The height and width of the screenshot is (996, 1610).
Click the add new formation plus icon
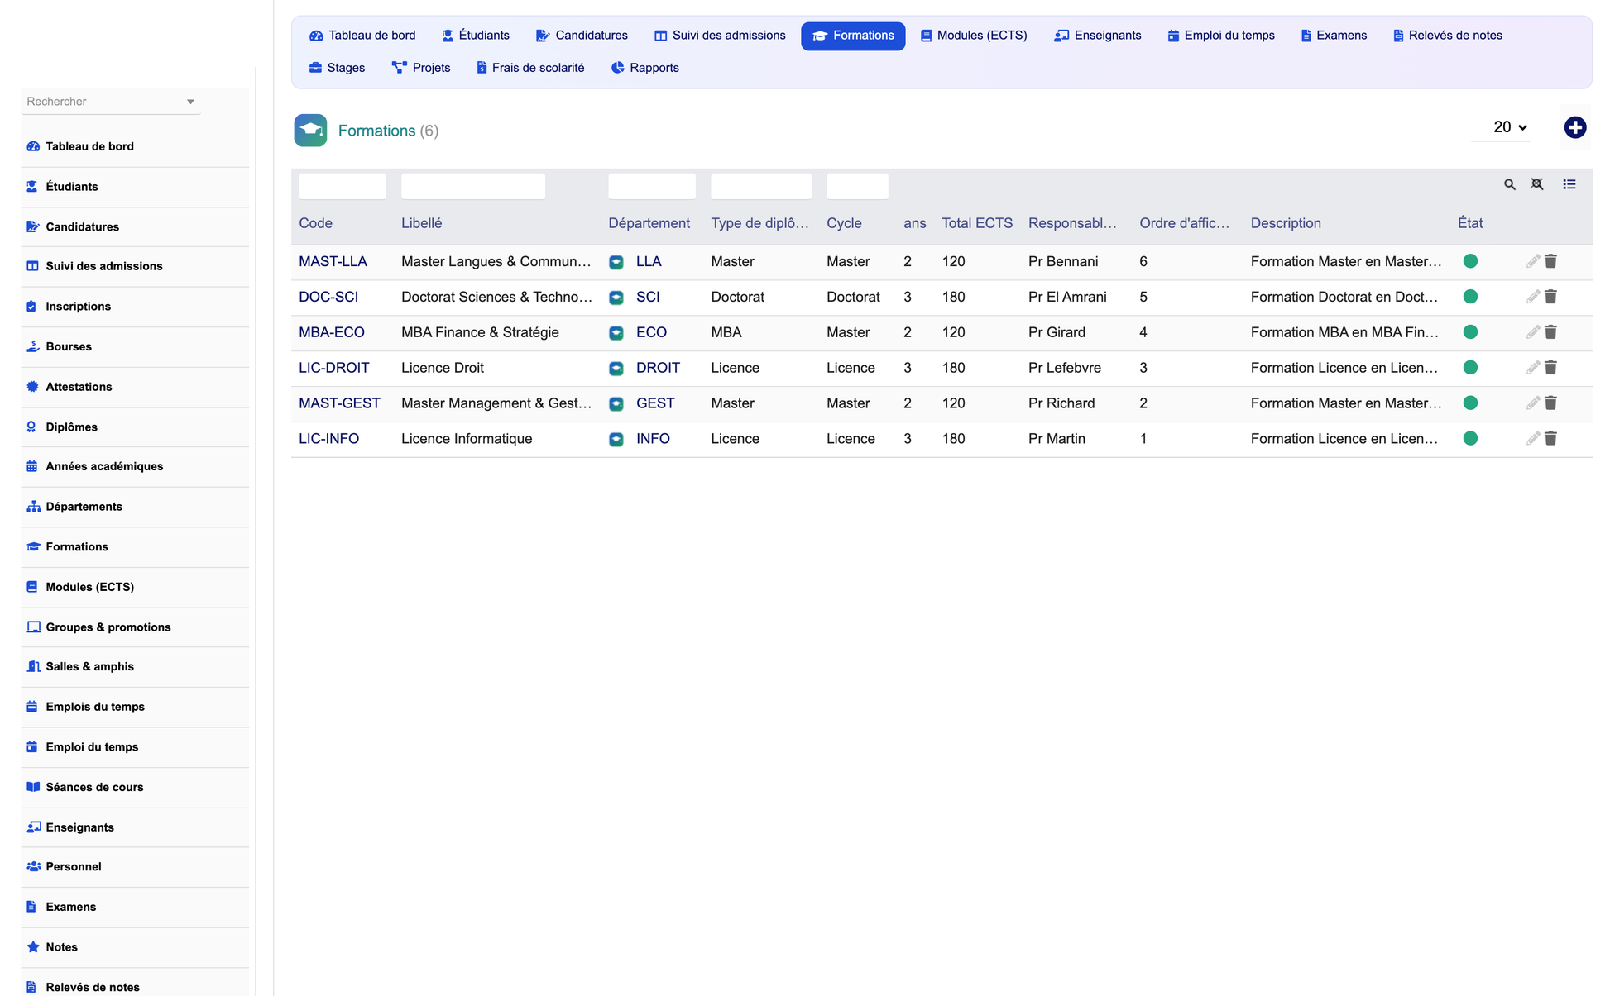(1574, 127)
